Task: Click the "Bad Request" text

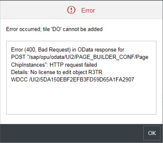Action: [54, 50]
